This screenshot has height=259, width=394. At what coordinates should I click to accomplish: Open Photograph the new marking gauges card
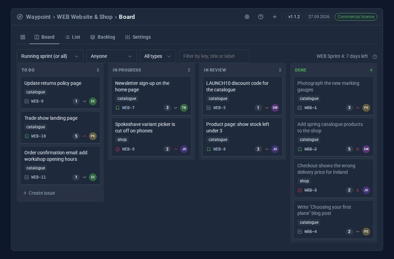click(x=334, y=96)
